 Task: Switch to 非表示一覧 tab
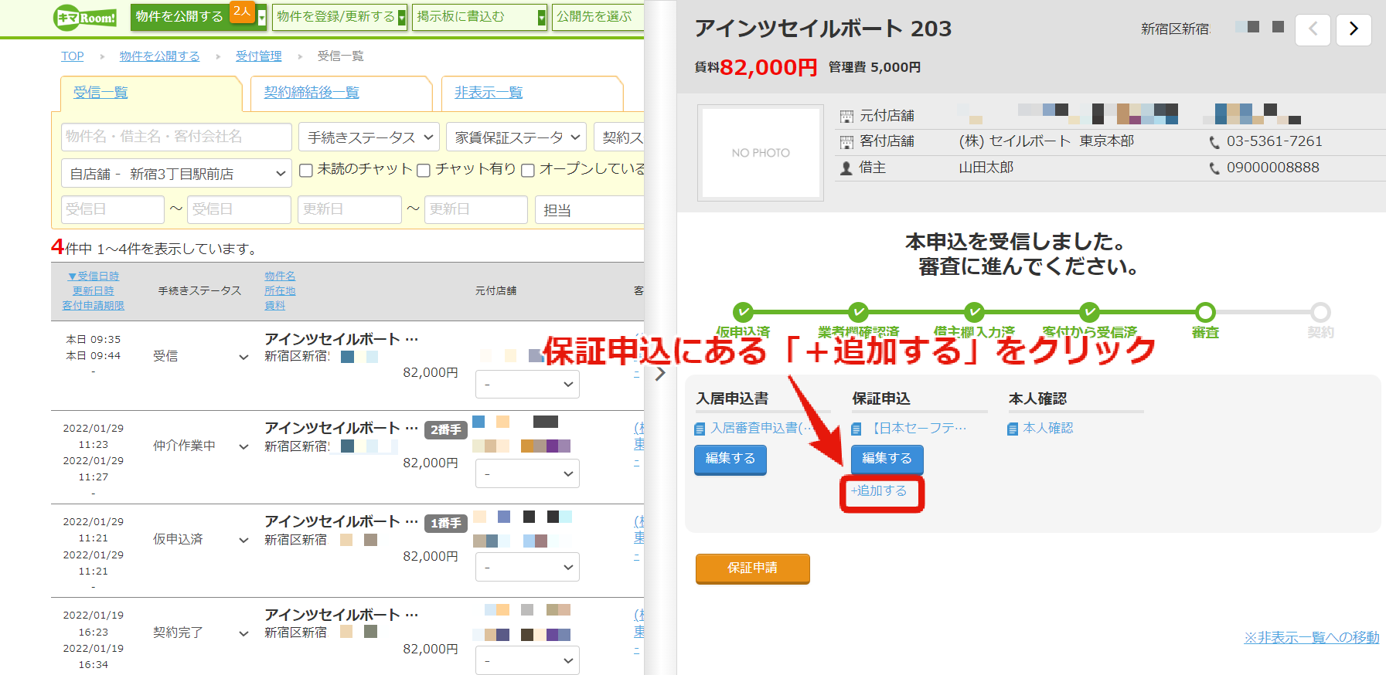click(489, 93)
